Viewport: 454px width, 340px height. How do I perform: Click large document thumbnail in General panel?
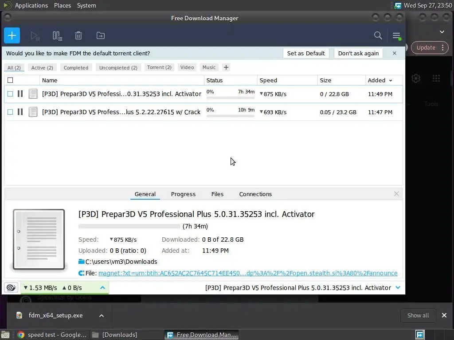(39, 240)
